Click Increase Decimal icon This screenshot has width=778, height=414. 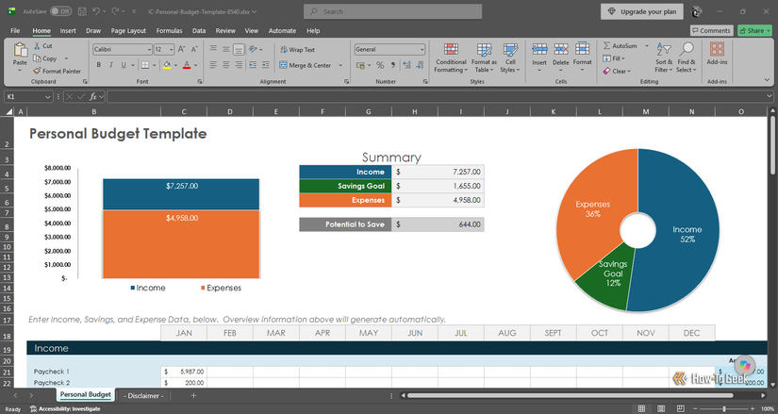(x=406, y=65)
